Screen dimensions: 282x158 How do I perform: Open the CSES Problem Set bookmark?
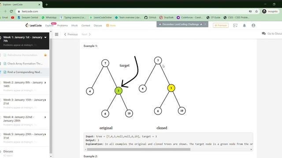point(236,18)
